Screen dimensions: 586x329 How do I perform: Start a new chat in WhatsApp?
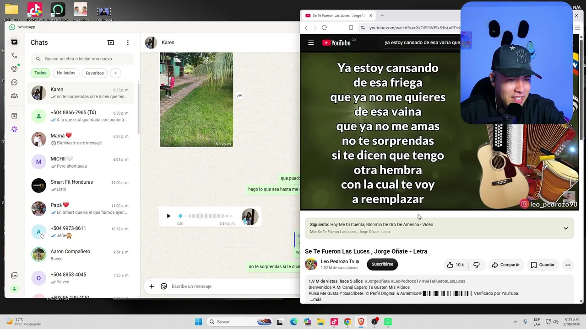tap(111, 42)
